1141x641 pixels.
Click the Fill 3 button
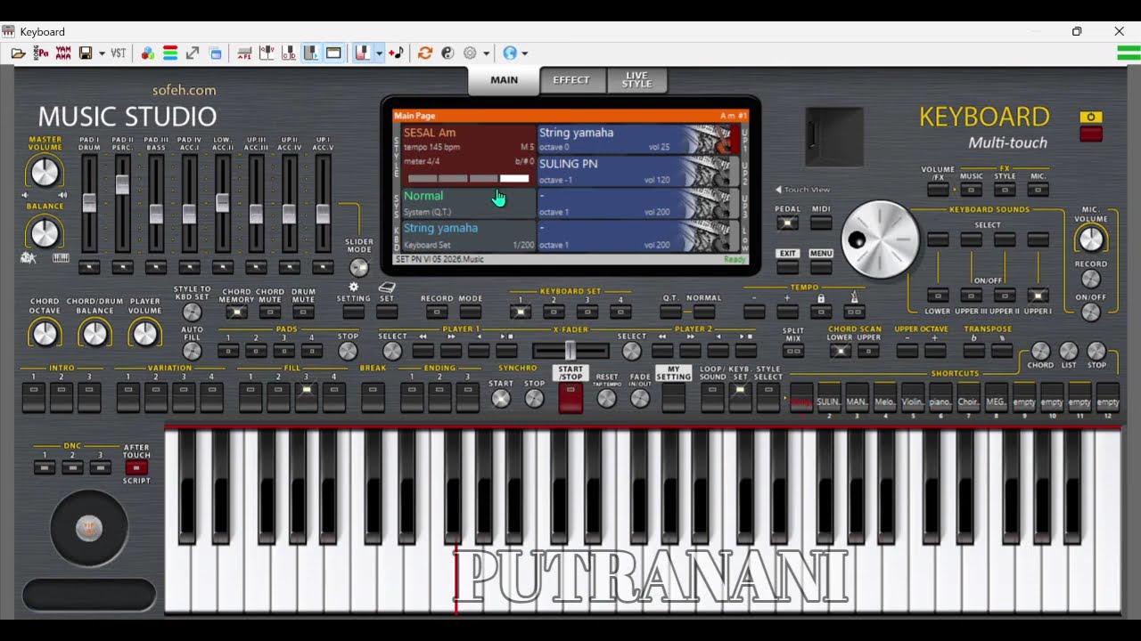pyautogui.click(x=306, y=397)
